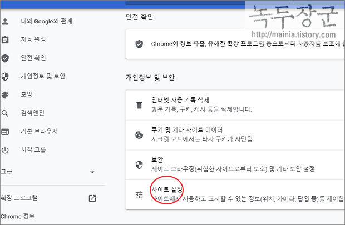The image size is (345, 225).
Task: Click the external link icon beside 확장 프로그램
Action: point(92,198)
